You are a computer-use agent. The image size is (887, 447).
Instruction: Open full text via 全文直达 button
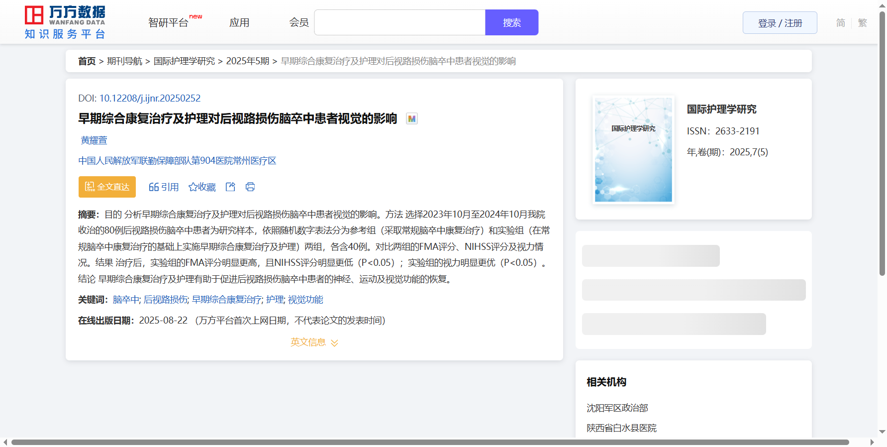[x=107, y=187]
